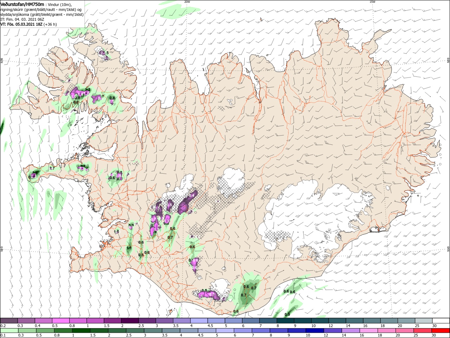The height and width of the screenshot is (338, 450).
Task: Click the bright red 30 swatch, lower row
Action: pos(440,331)
